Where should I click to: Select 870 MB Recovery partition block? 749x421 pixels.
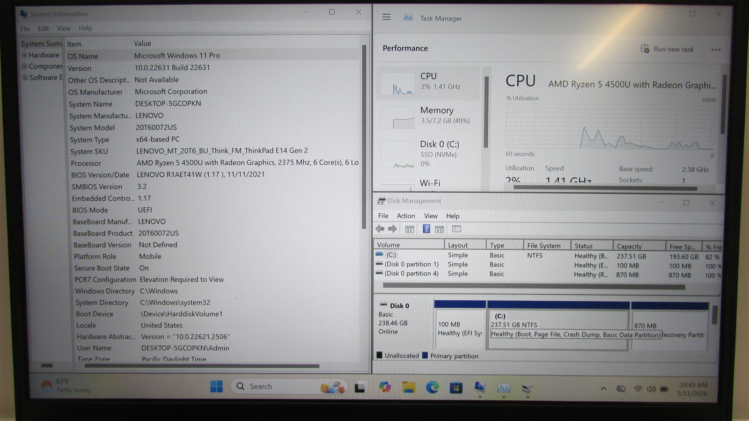[669, 326]
